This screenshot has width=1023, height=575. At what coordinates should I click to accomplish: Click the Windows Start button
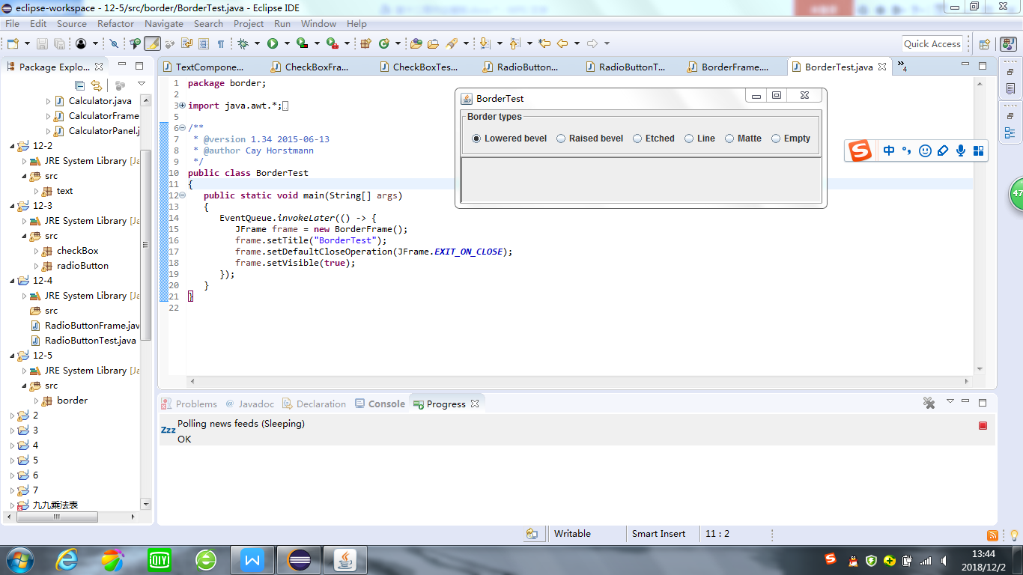tap(19, 559)
